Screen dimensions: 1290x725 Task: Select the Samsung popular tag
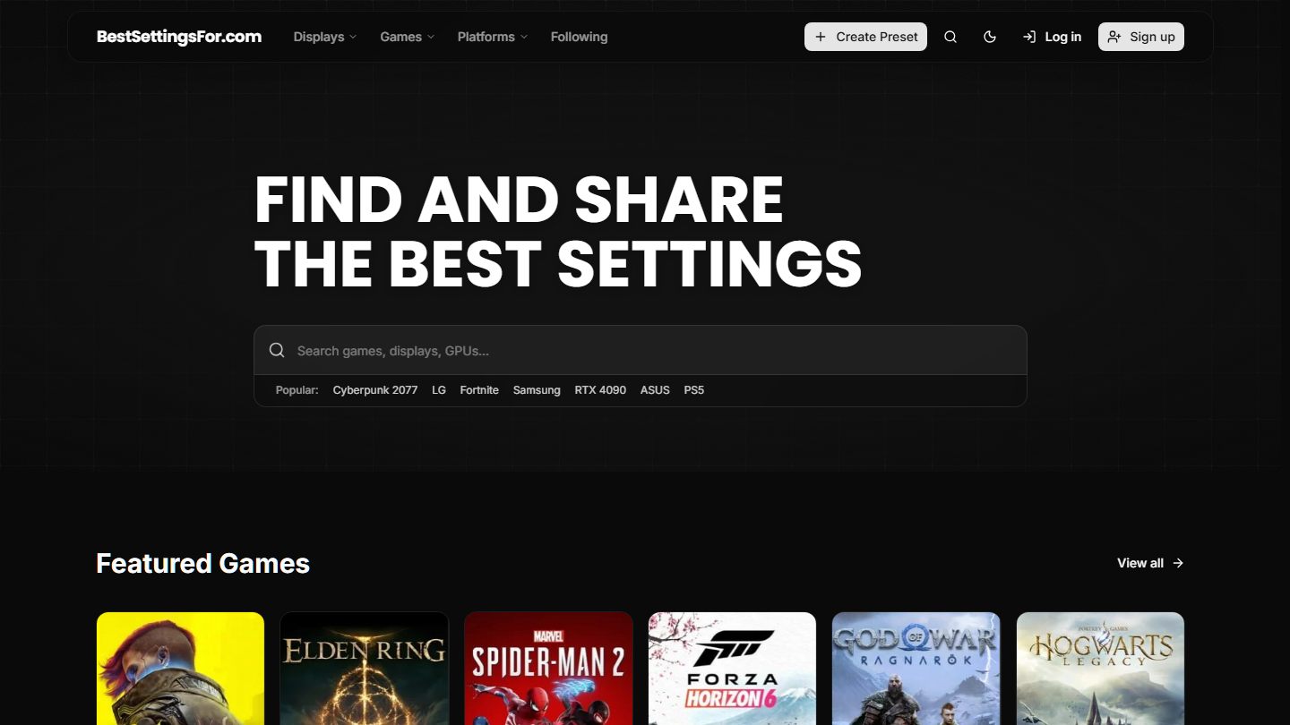coord(537,390)
